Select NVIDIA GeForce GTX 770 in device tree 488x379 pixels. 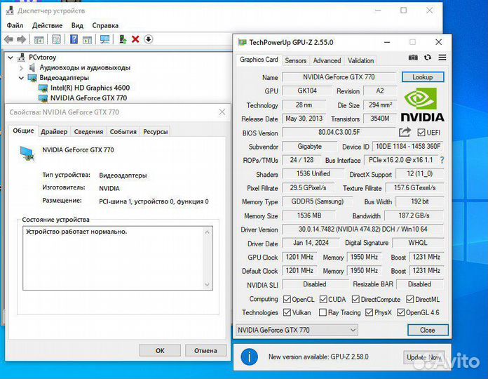coord(88,98)
